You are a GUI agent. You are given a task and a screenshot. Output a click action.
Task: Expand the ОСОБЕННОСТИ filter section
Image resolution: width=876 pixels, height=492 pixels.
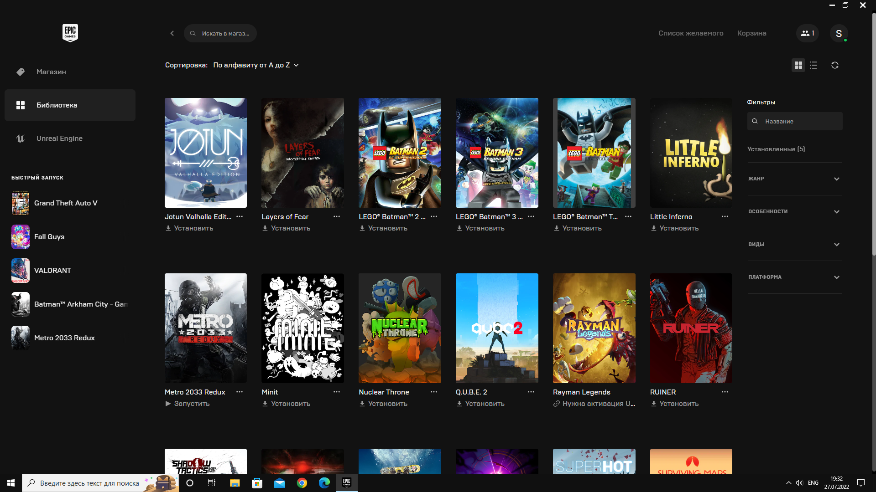[794, 211]
